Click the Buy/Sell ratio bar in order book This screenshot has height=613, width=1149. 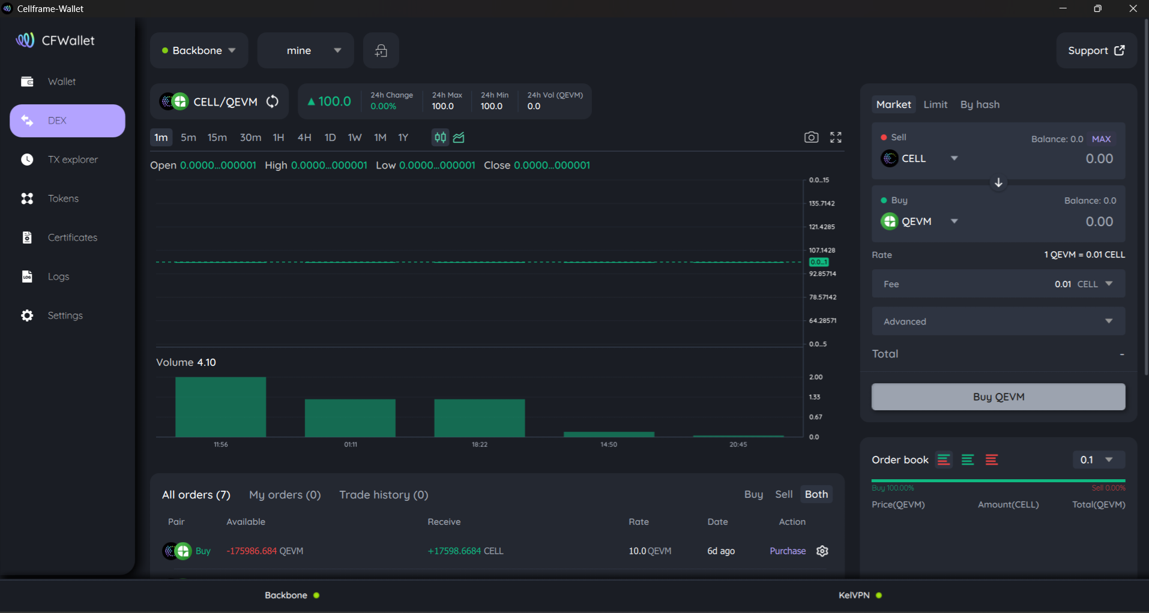click(998, 481)
